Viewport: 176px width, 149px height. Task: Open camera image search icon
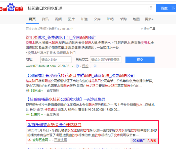click(x=151, y=8)
